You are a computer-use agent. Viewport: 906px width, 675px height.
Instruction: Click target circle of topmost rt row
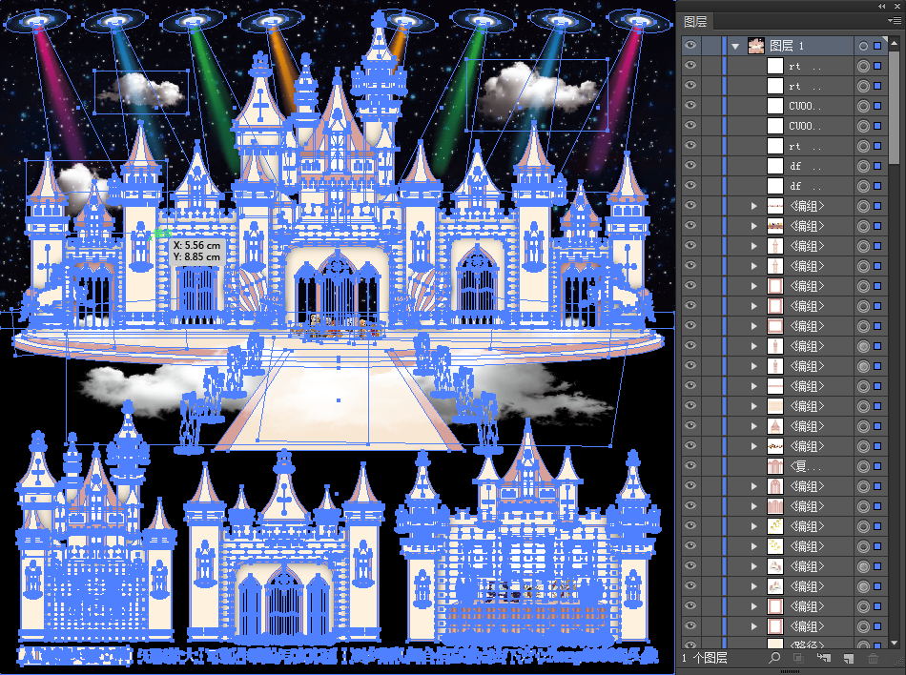click(863, 66)
